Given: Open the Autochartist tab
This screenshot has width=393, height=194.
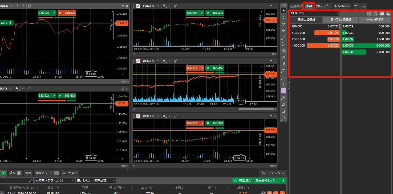Looking at the screenshot, I should 342,6.
